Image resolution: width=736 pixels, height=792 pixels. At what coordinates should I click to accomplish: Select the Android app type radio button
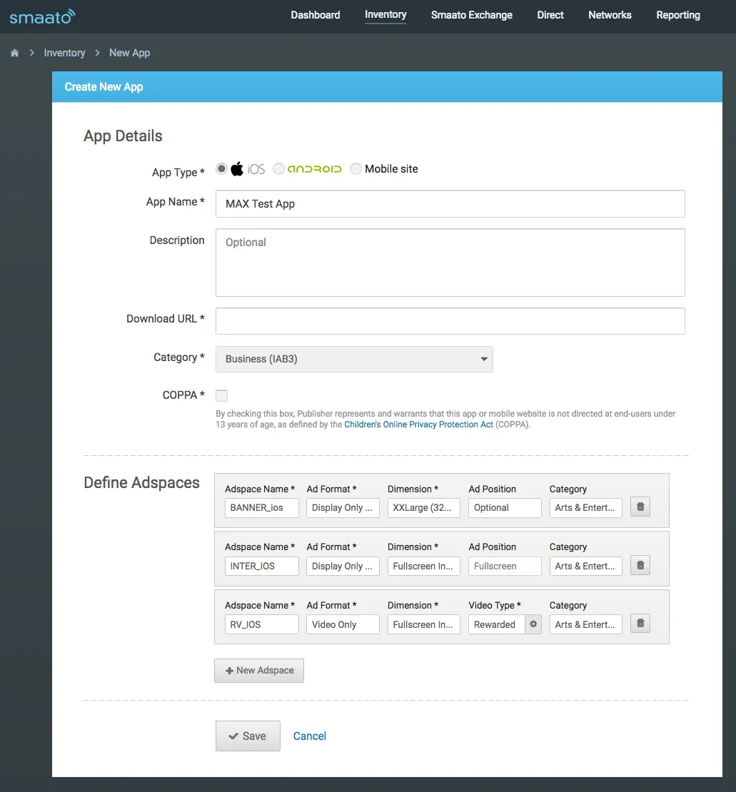click(278, 168)
